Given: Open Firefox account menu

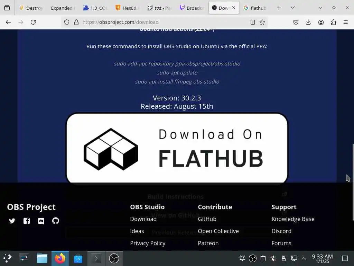Looking at the screenshot, I should 321,22.
